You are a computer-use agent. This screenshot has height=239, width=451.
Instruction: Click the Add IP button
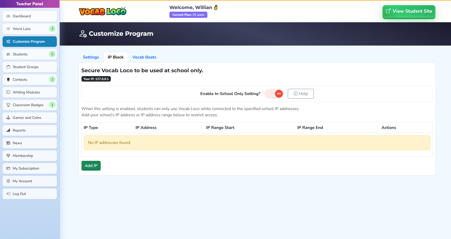pyautogui.click(x=91, y=166)
